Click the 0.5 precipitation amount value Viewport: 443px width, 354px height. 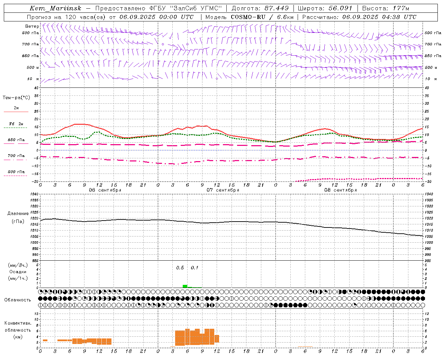[180, 268]
